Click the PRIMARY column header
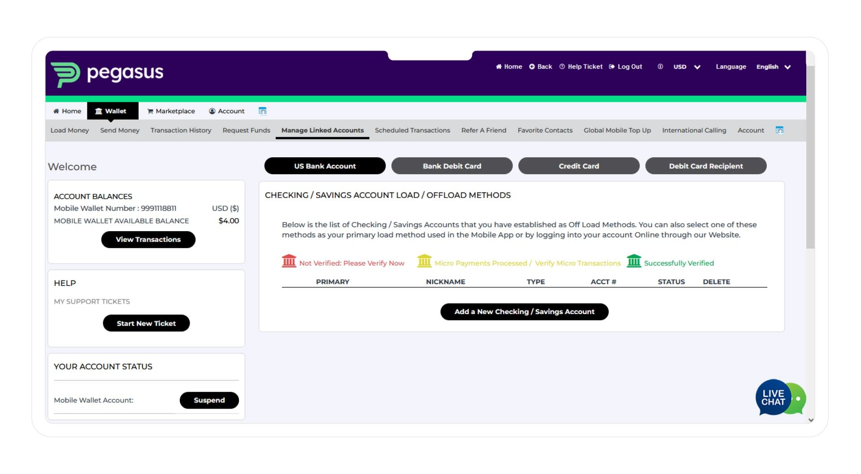 coord(332,281)
